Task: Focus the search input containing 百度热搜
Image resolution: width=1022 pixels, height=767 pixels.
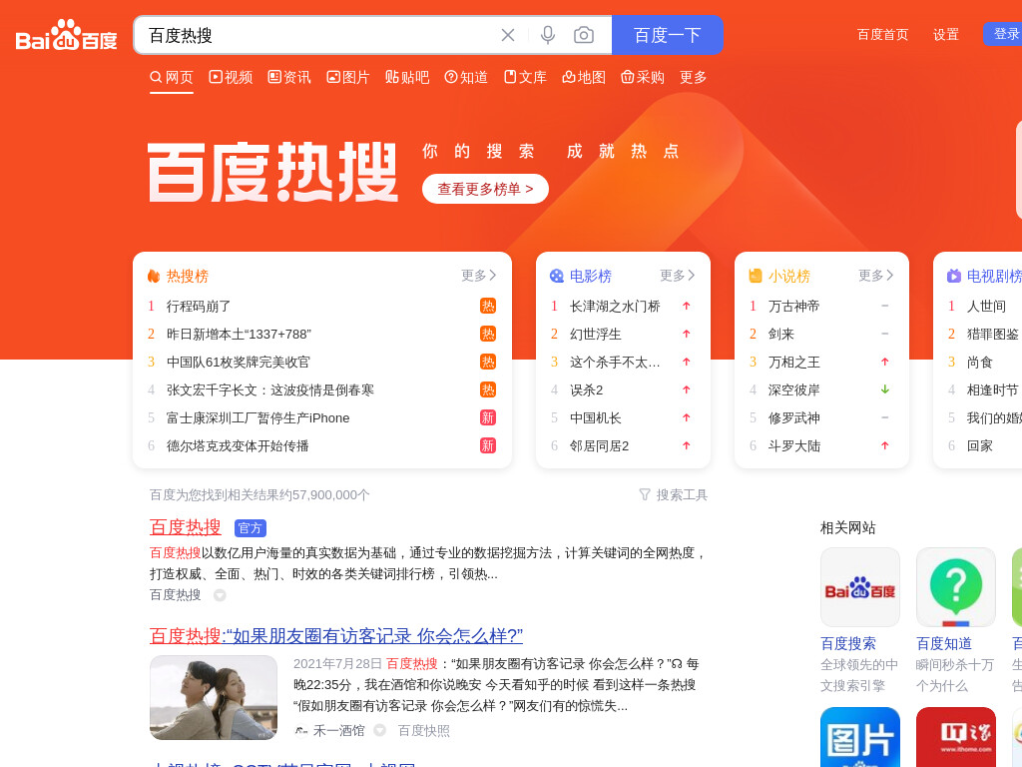Action: (319, 35)
